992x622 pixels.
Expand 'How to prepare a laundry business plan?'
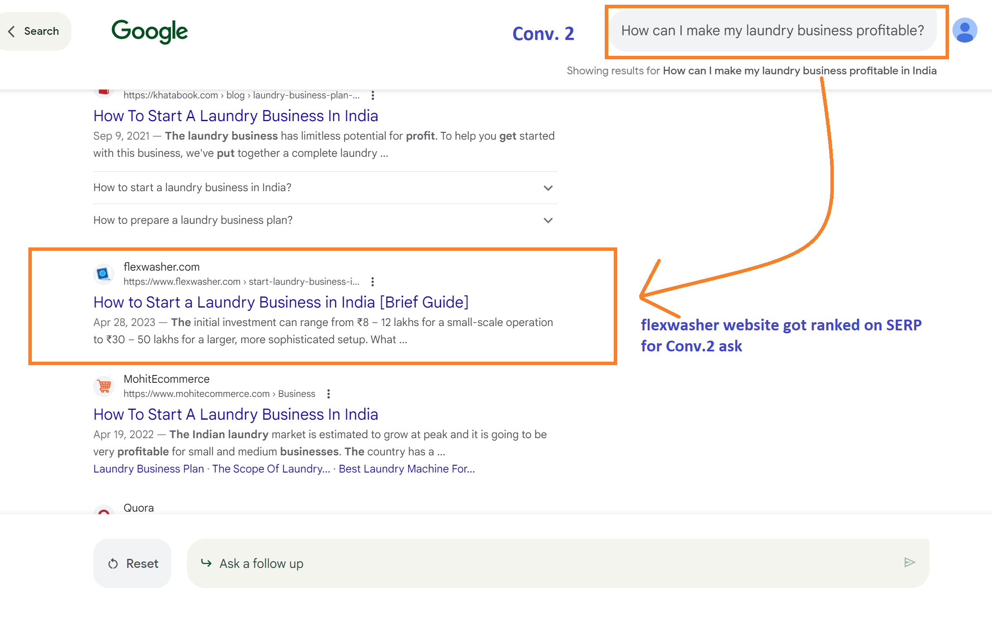coord(548,220)
